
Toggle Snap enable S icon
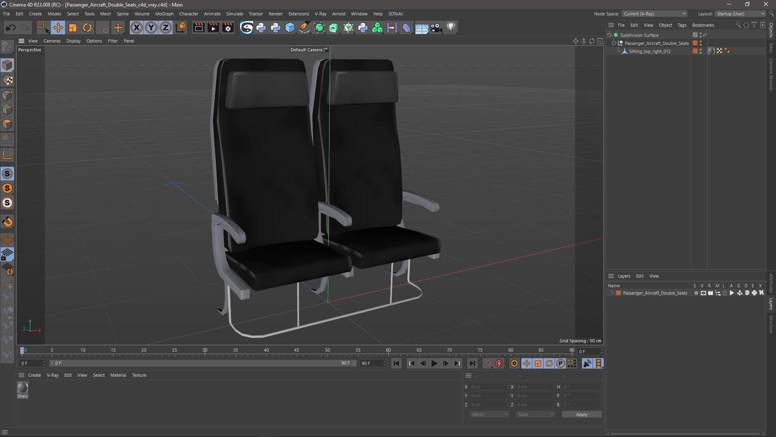7,174
